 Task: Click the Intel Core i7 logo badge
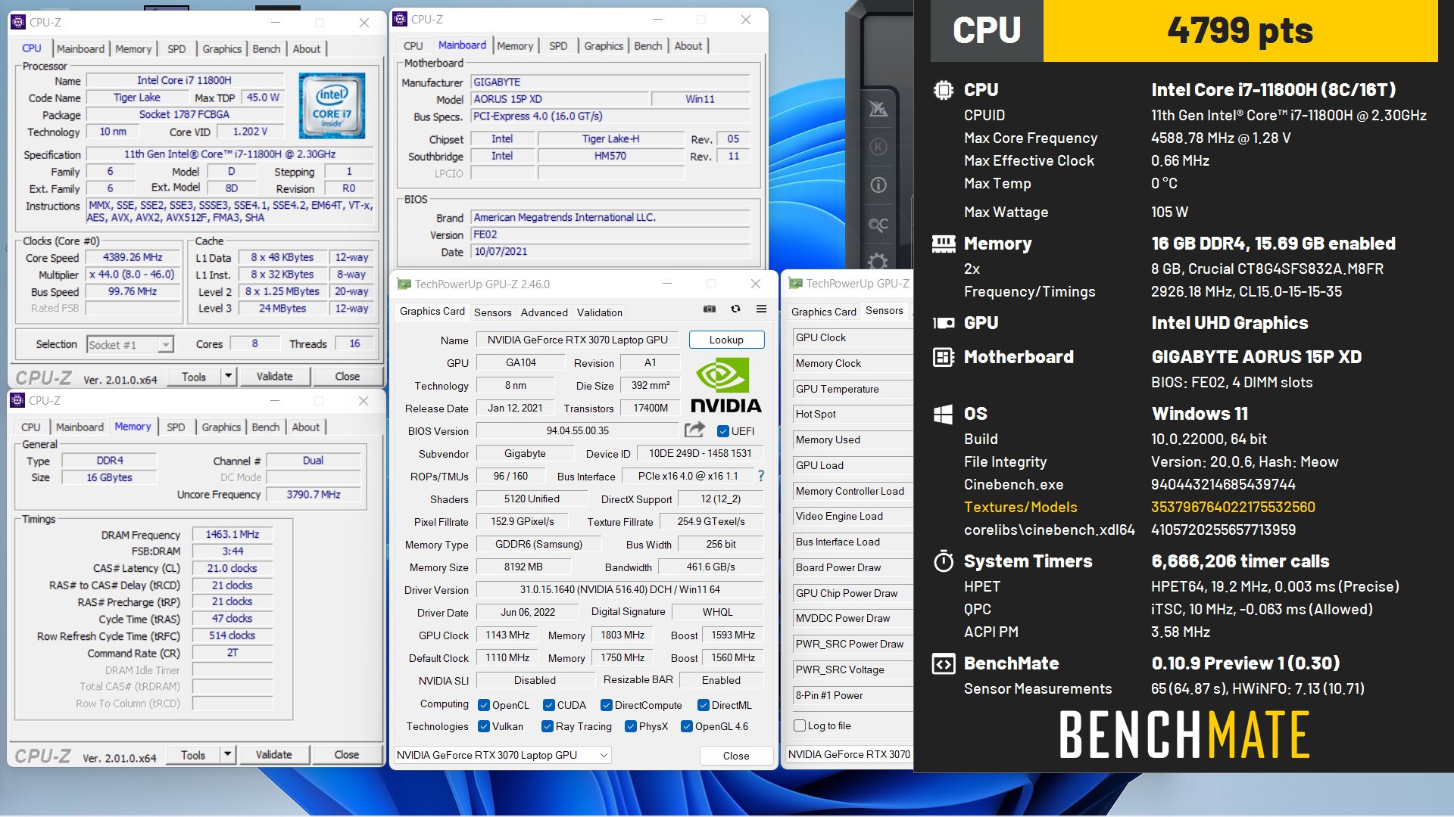pyautogui.click(x=332, y=106)
